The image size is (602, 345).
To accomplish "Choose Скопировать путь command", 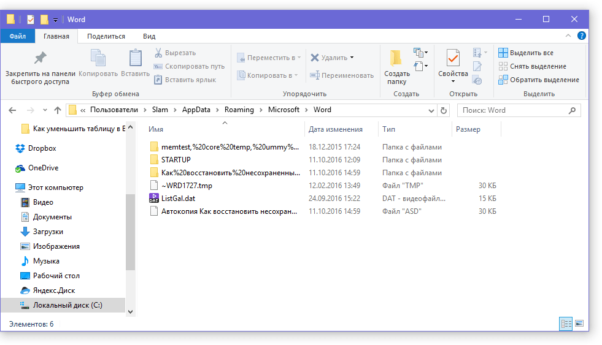I will point(189,66).
